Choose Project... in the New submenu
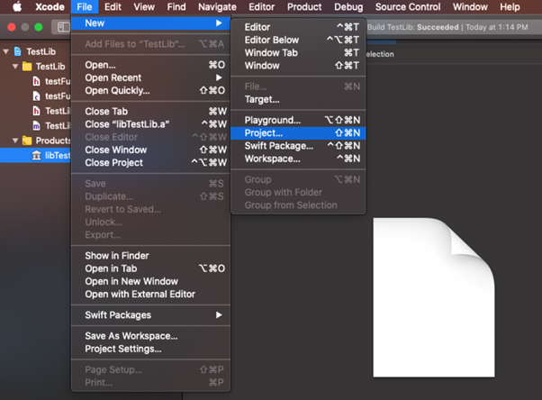Screen dimensions: 542x400 pyautogui.click(x=298, y=132)
